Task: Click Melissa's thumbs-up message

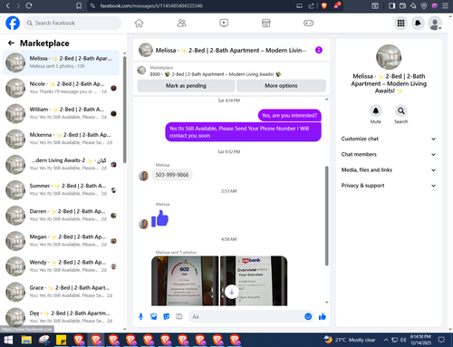Action: click(x=159, y=218)
